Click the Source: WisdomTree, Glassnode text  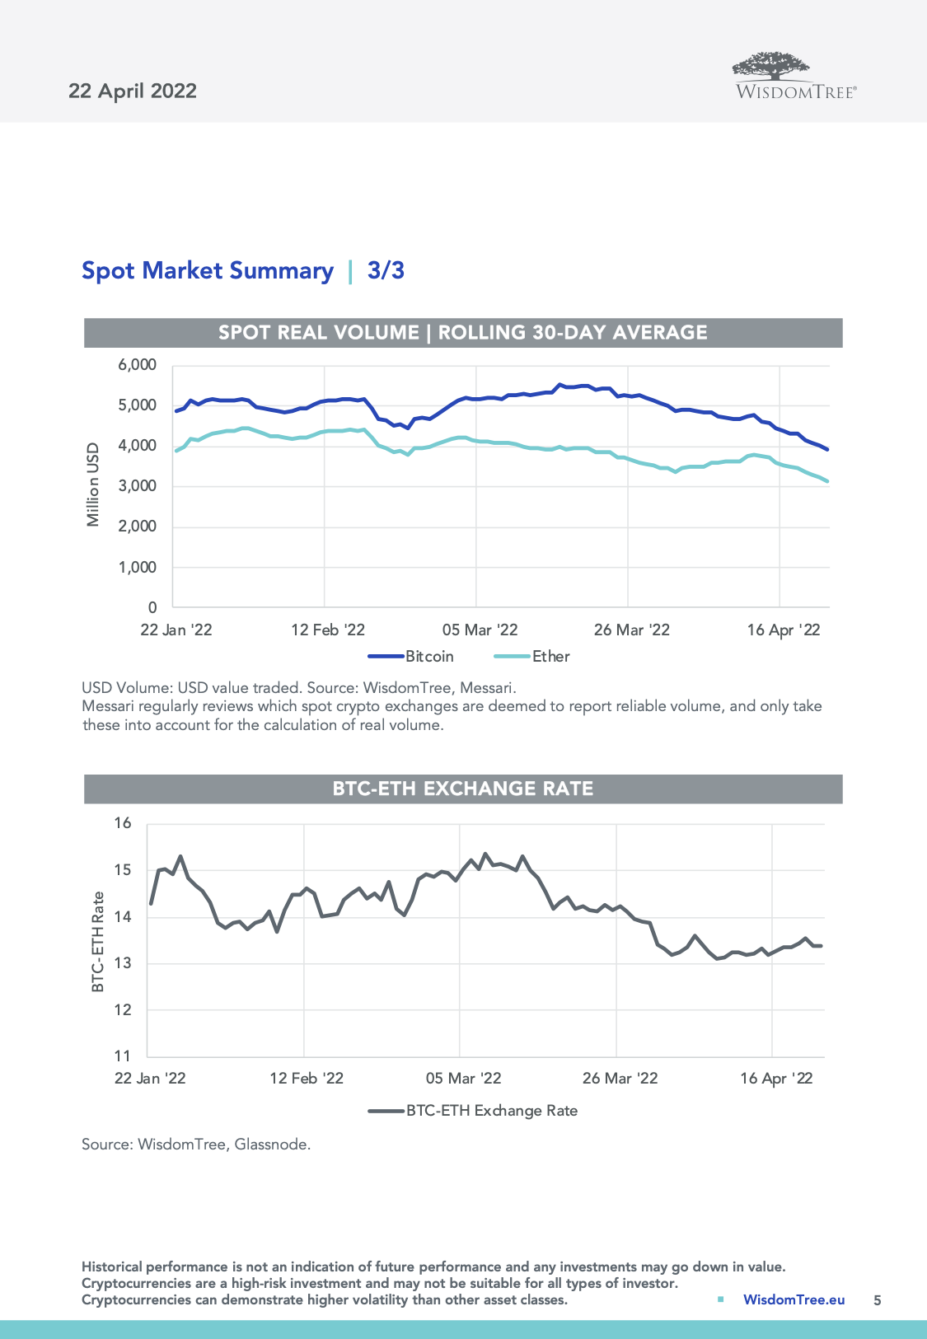[196, 1145]
